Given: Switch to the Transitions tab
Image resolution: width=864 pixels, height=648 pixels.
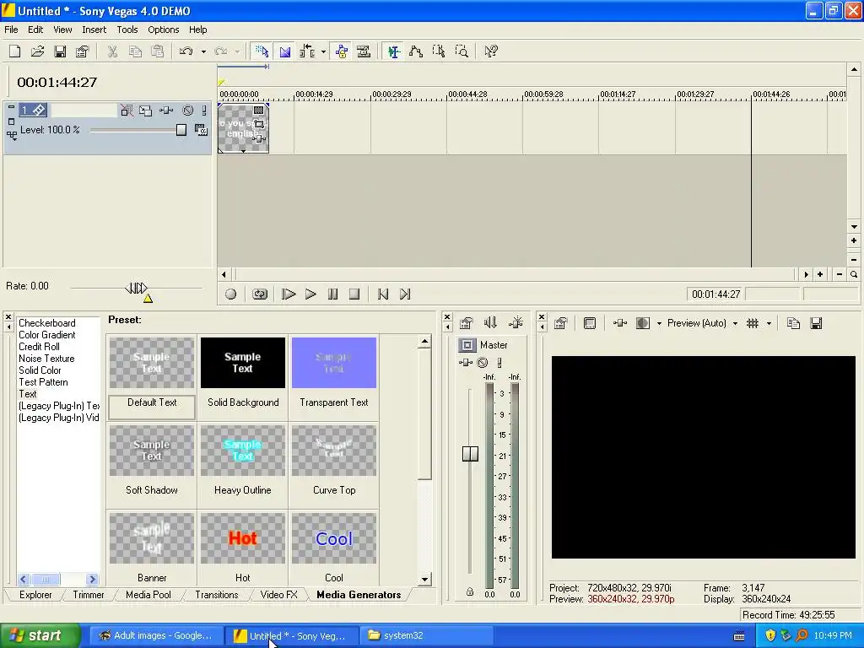Looking at the screenshot, I should 217,595.
